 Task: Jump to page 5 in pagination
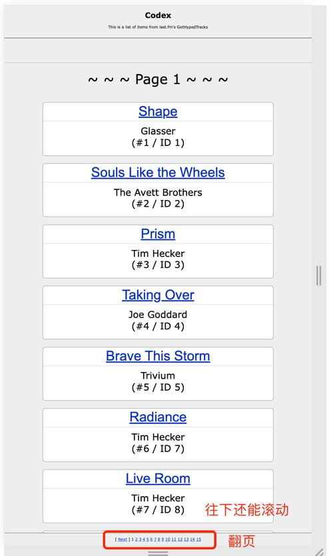[x=148, y=539]
